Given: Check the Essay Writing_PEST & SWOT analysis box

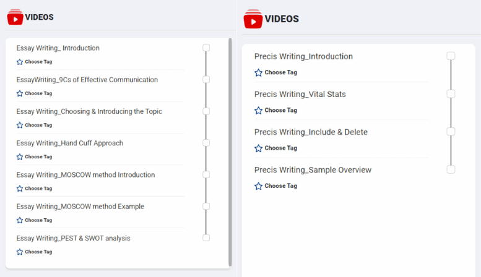Looking at the screenshot, I should coord(206,237).
